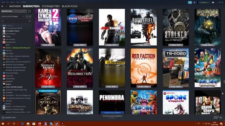Open Friends and Chat icon
This screenshot has height=126, width=225.
221,118
